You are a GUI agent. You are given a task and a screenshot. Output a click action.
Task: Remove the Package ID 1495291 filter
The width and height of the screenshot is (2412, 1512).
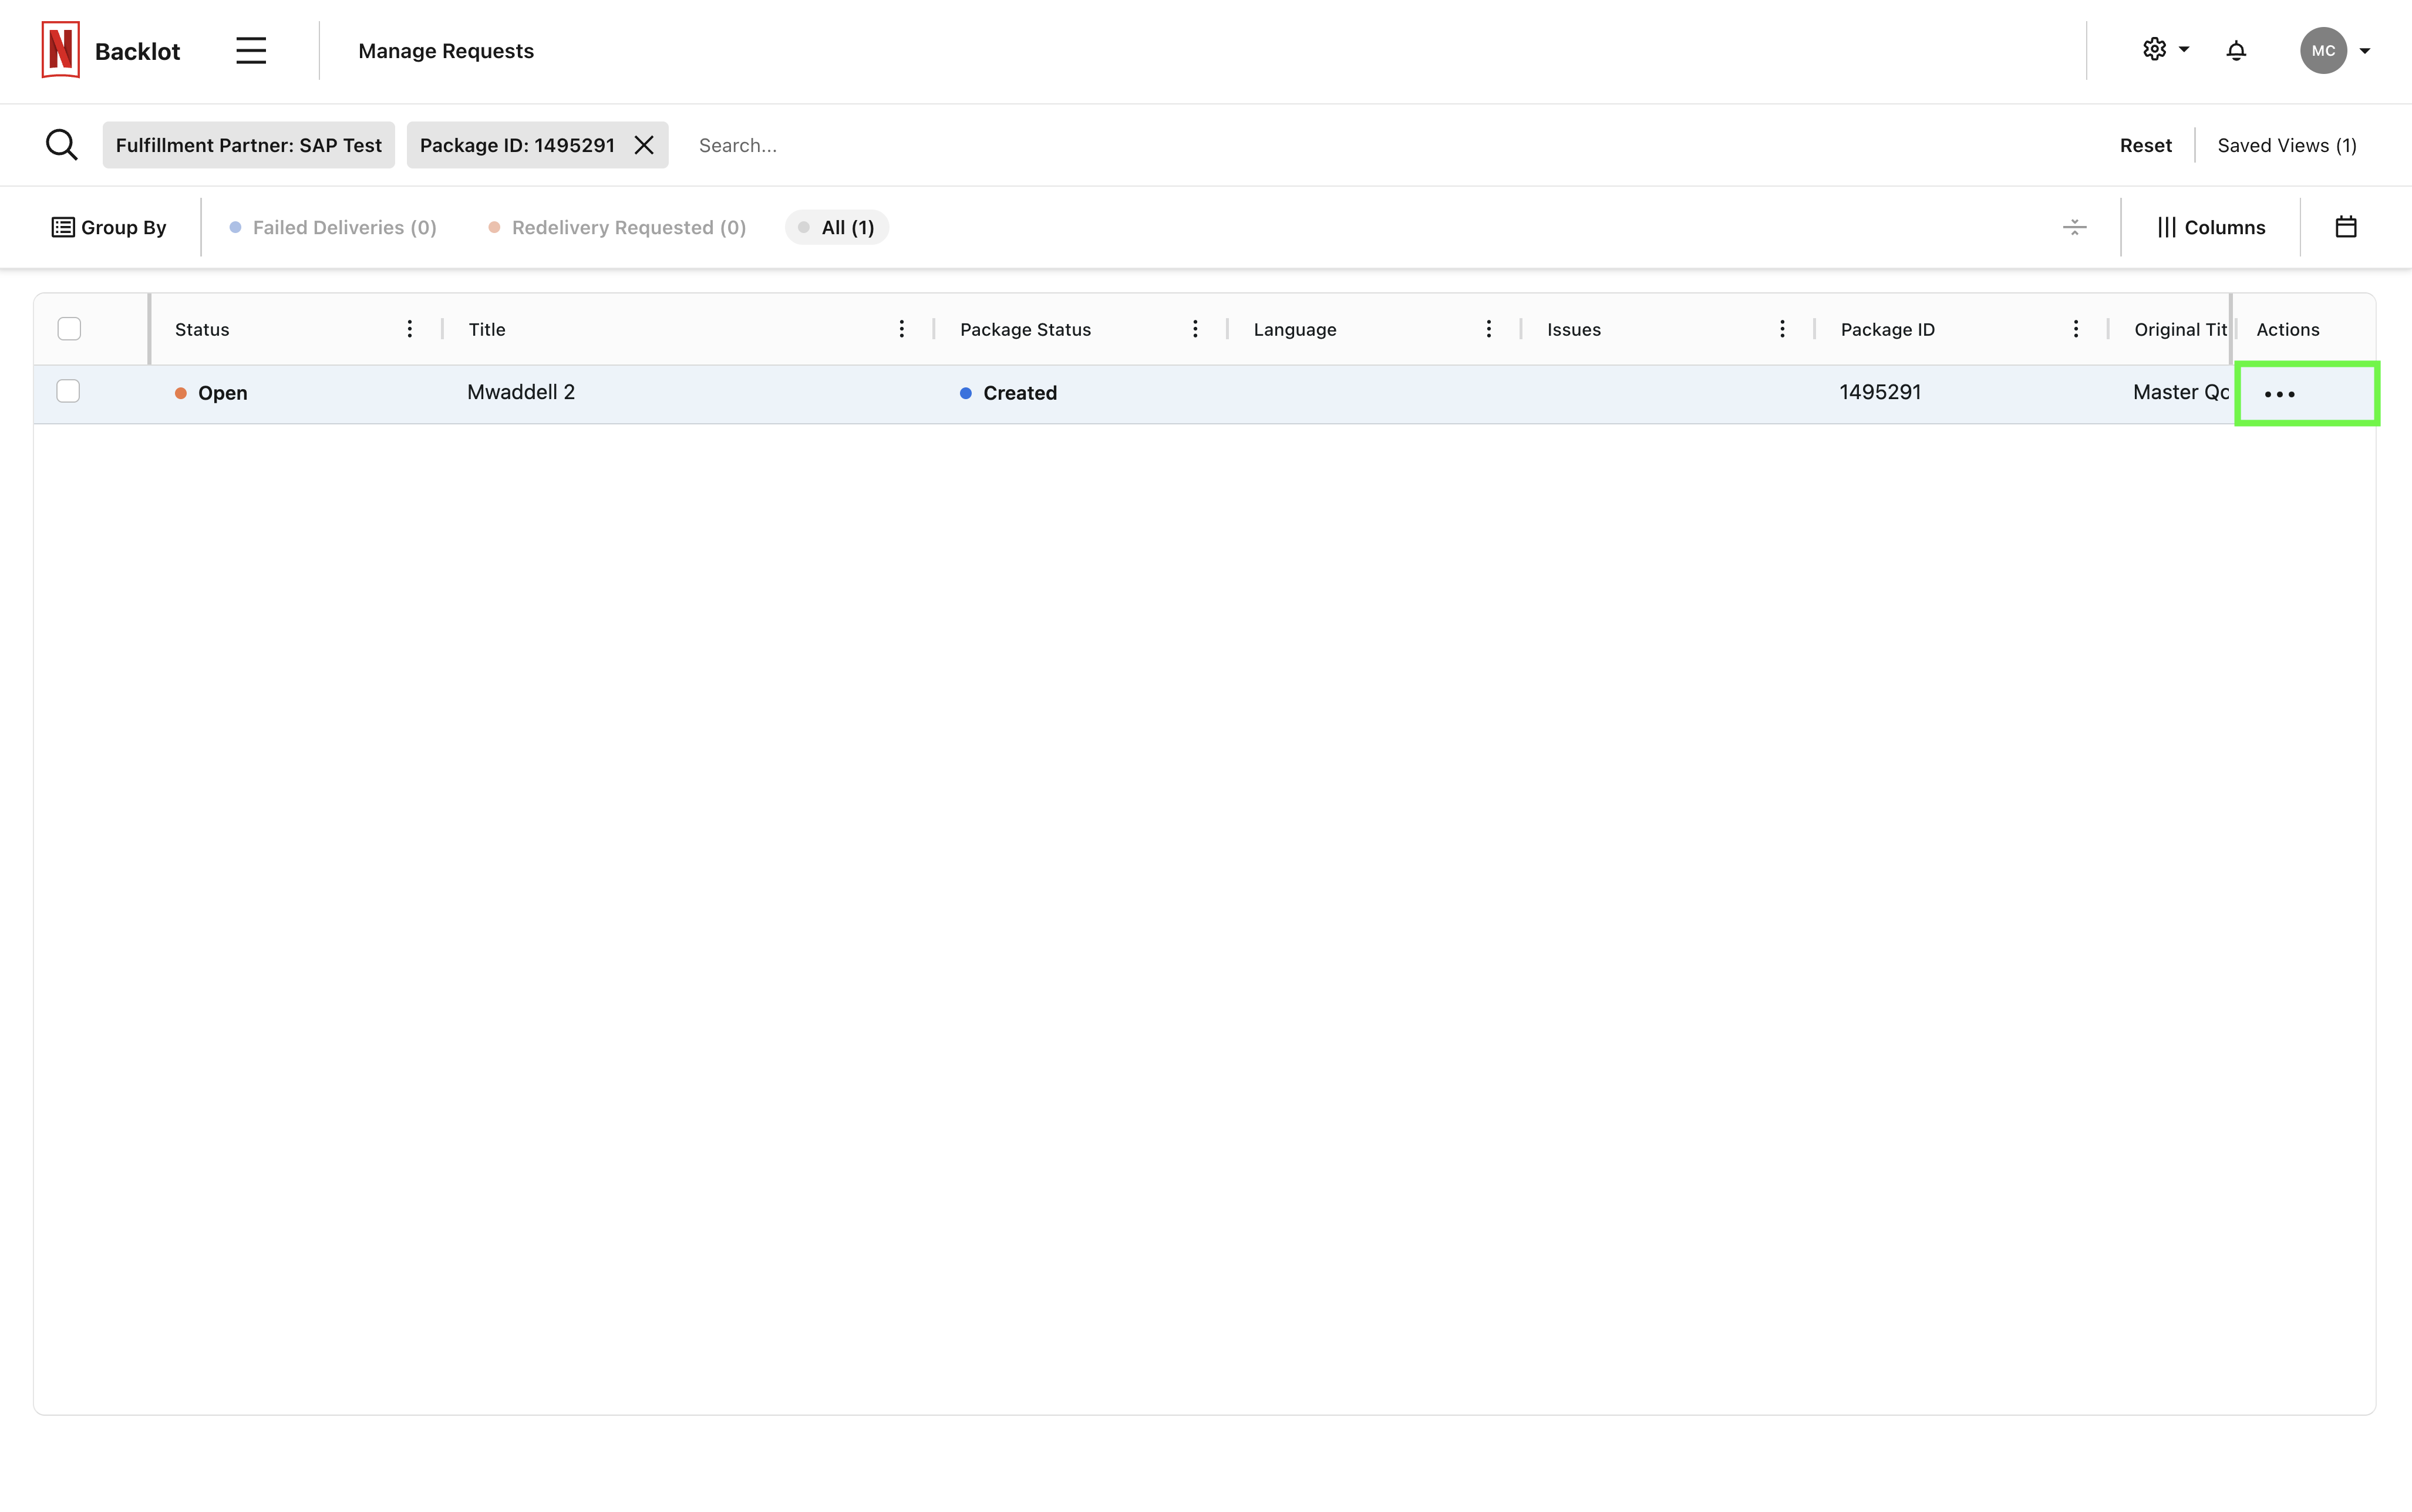(644, 145)
